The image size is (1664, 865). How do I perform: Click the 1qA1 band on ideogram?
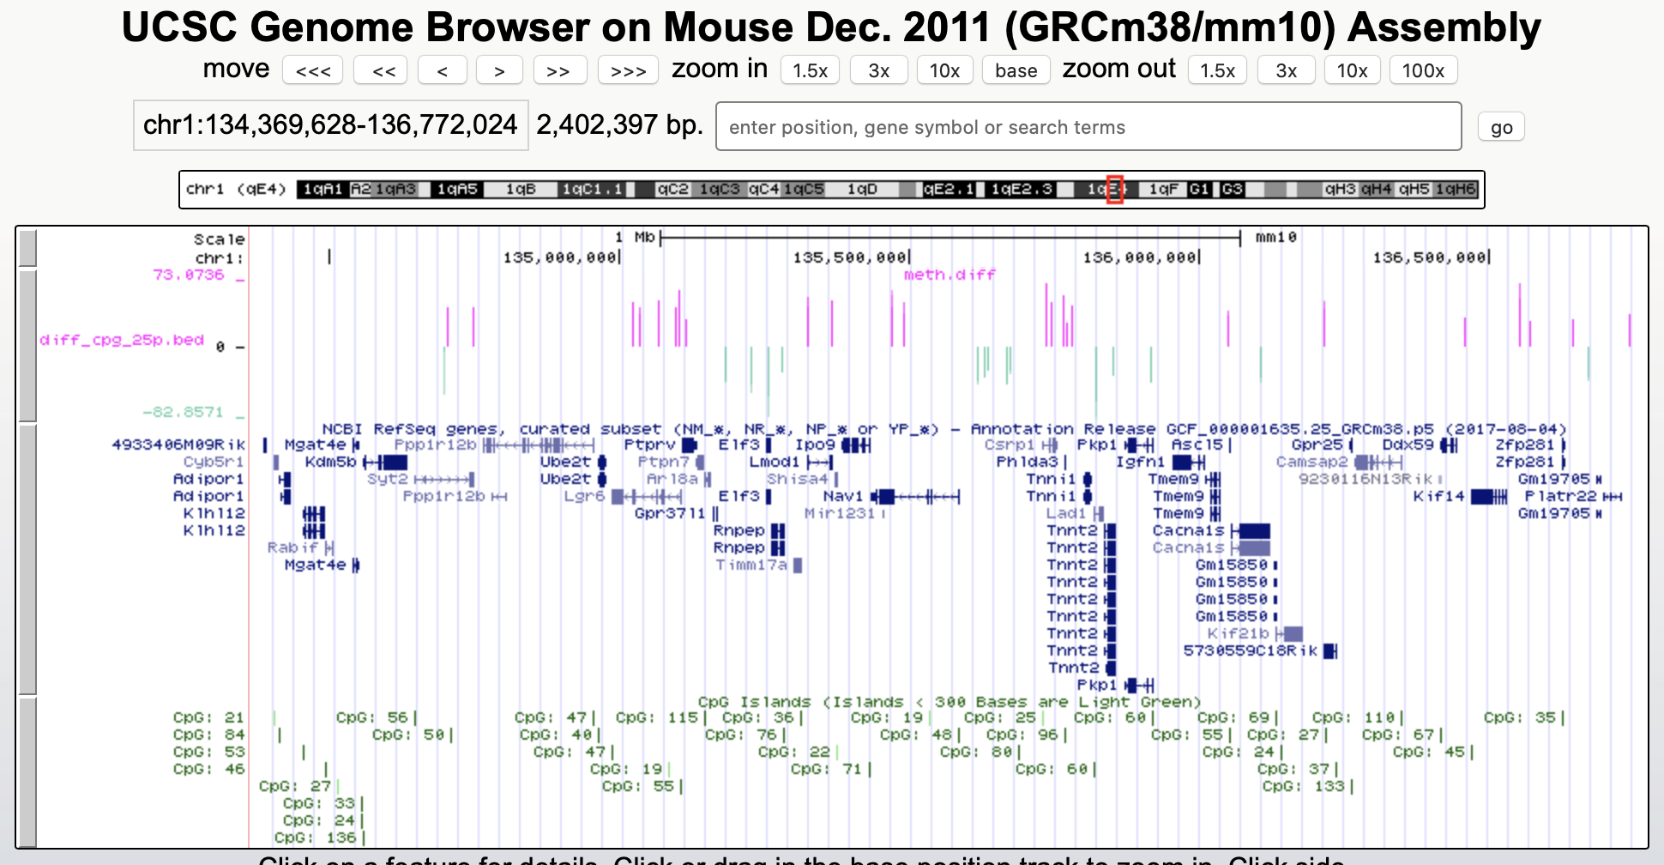(323, 189)
